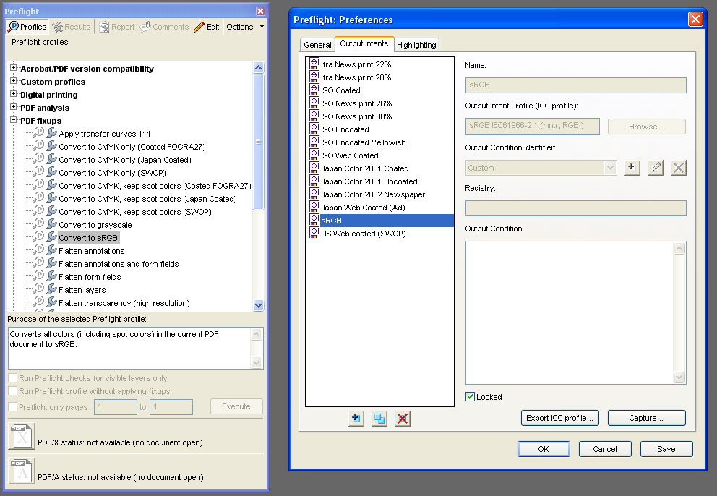Click scroll up arrow of profiles list
The width and height of the screenshot is (717, 496).
tap(258, 68)
